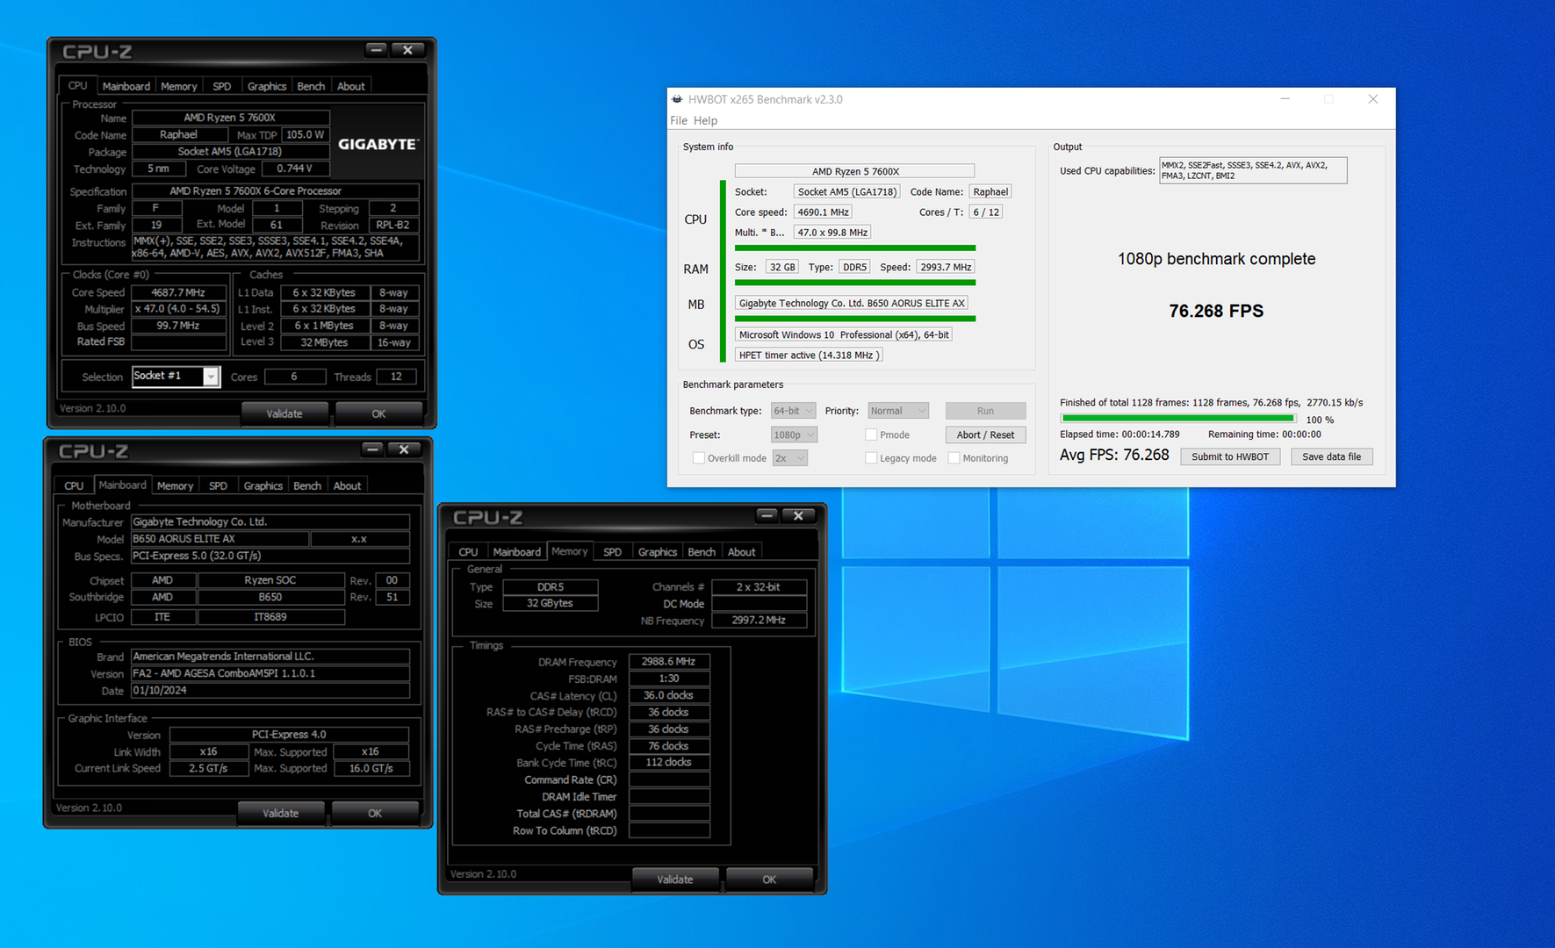Open the Preset 1080p dropdown
Screen dimensions: 1555x948
point(795,434)
